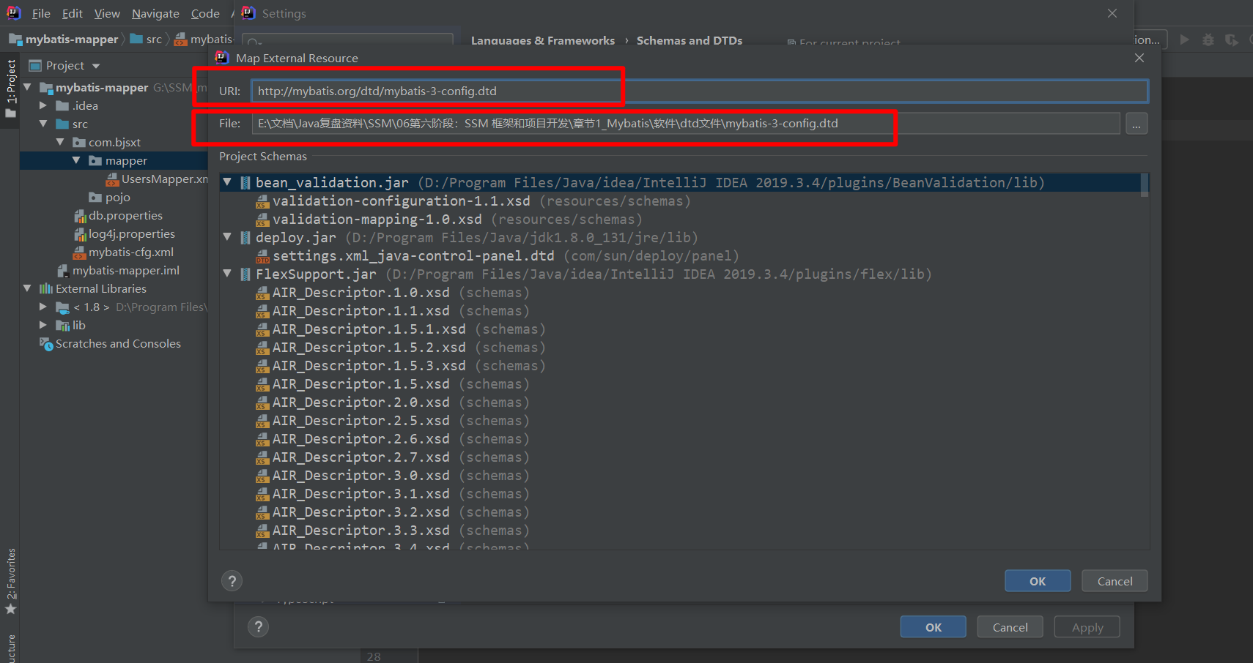1253x663 pixels.
Task: Click Apply in the Settings dialog
Action: point(1087,627)
